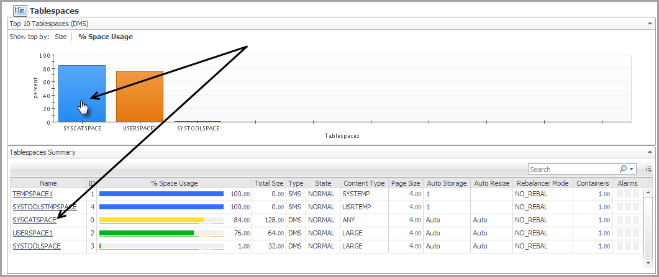
Task: Click the 84.00 space usage value
Action: pyautogui.click(x=242, y=220)
